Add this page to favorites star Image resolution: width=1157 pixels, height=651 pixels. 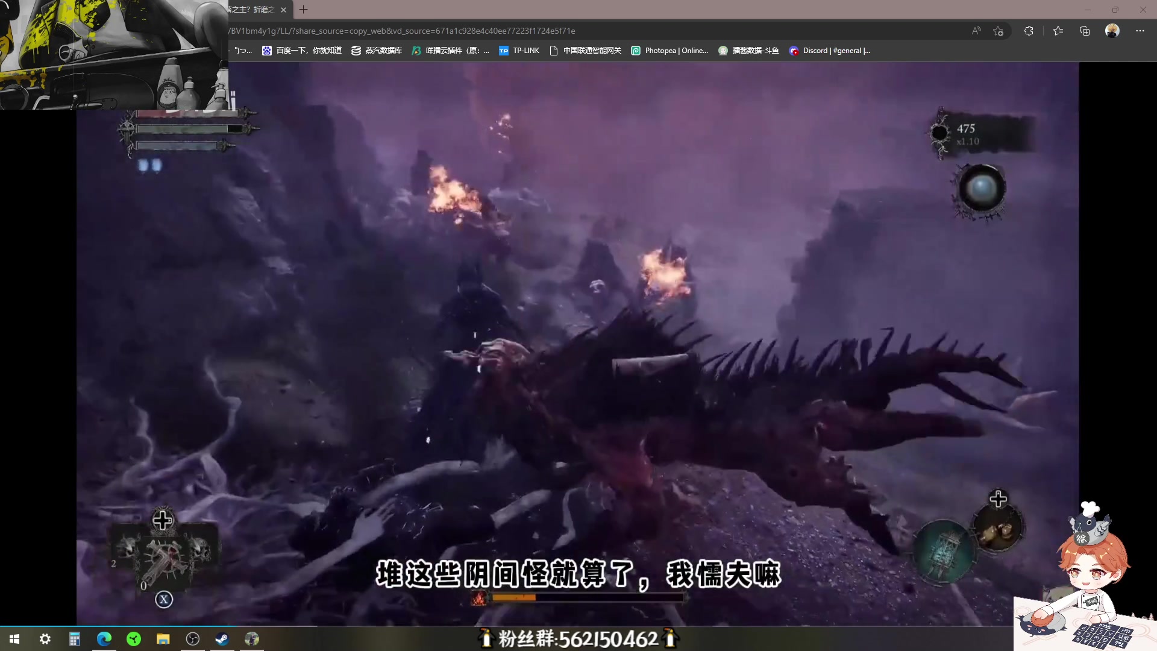999,31
